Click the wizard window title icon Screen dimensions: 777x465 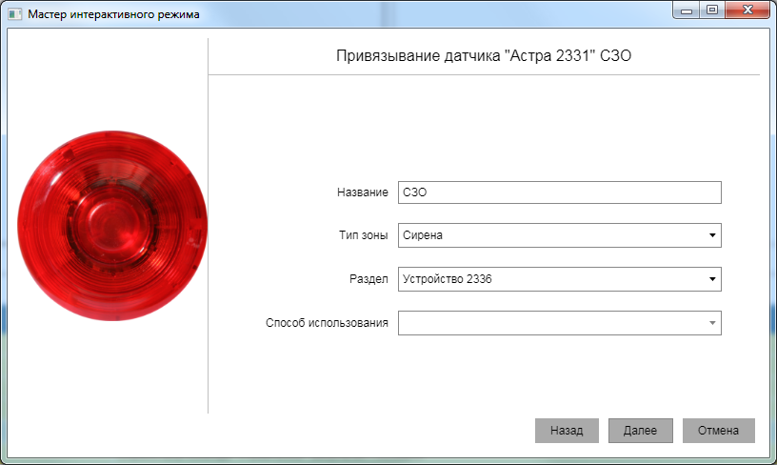15,14
